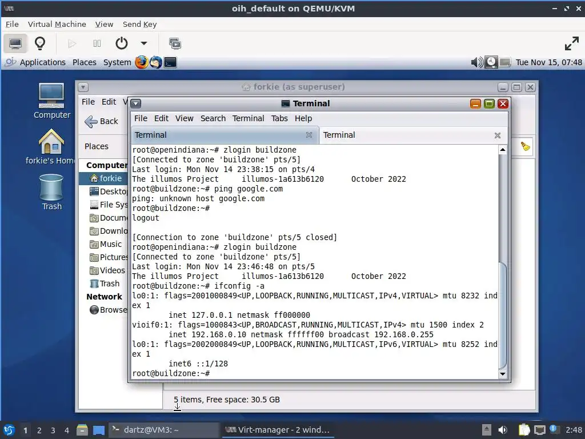
Task: Select Downloads in Places sidebar
Action: coord(103,231)
